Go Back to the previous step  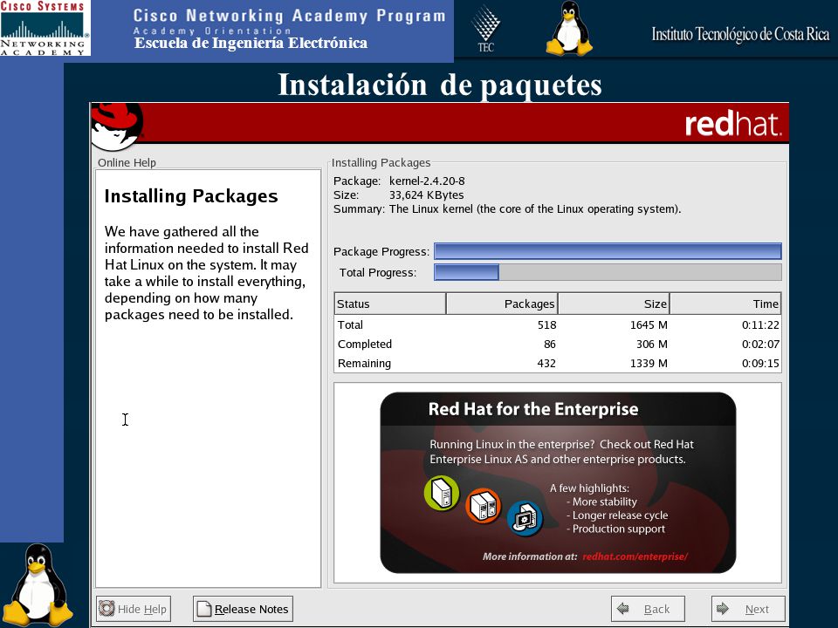pyautogui.click(x=648, y=609)
